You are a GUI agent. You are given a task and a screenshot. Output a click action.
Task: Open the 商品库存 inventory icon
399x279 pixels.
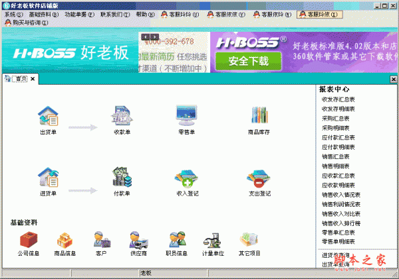(259, 115)
